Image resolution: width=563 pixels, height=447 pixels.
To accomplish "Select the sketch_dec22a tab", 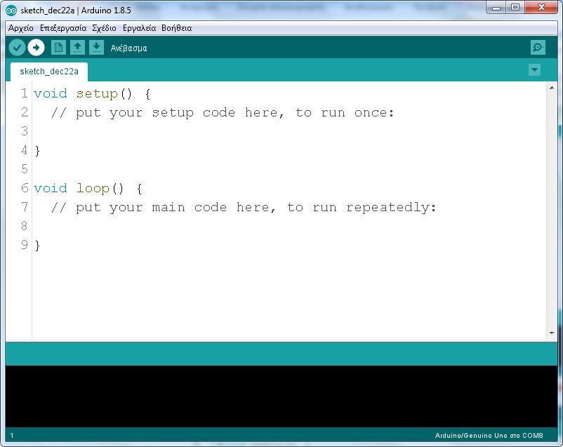I will click(49, 72).
